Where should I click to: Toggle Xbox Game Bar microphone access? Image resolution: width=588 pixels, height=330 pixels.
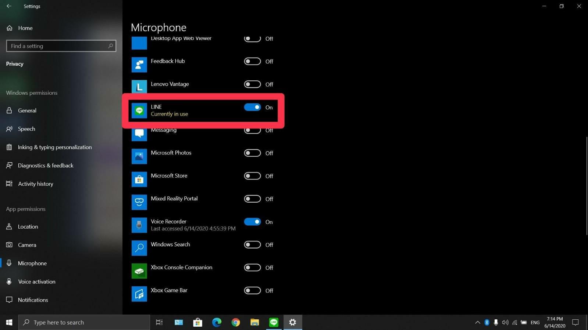point(252,290)
